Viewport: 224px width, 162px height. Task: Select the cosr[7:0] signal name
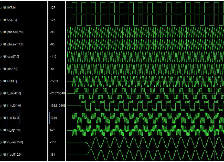(13, 57)
